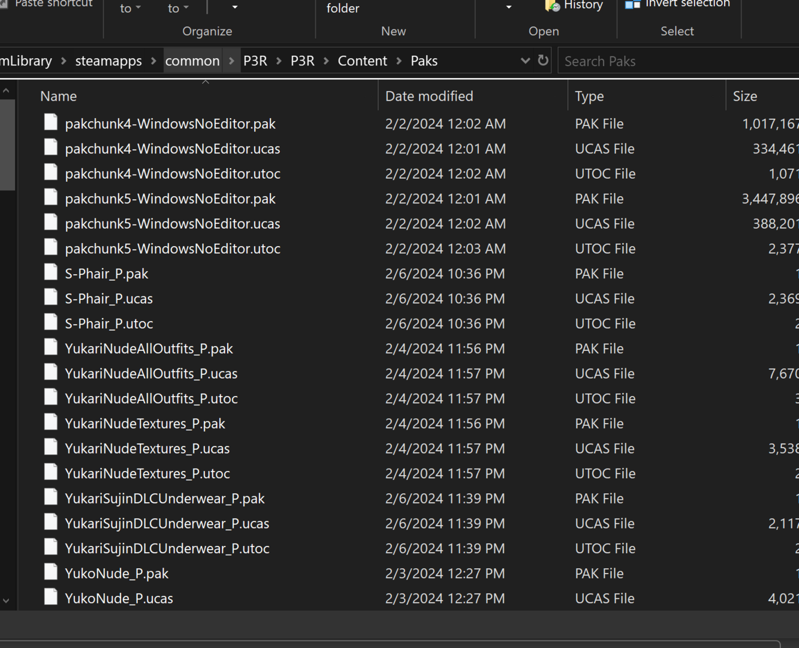Expand the chevron before steamapps breadcrumb

pos(64,61)
